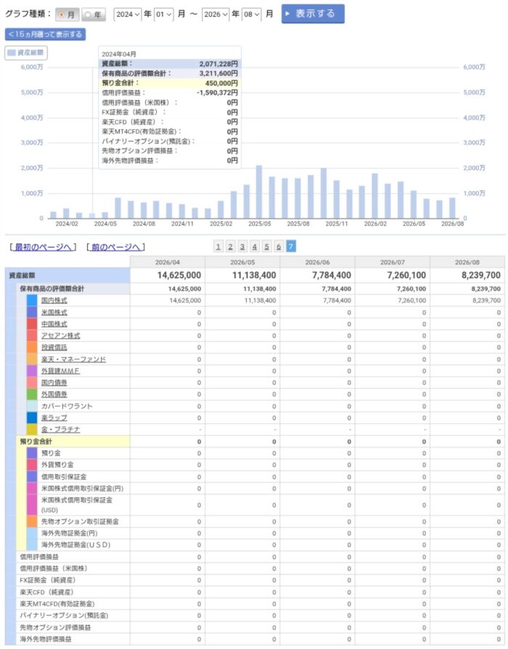This screenshot has height=649, width=508.
Task: Click the バイナリーオプション(預託金) row label
Action: (64, 616)
